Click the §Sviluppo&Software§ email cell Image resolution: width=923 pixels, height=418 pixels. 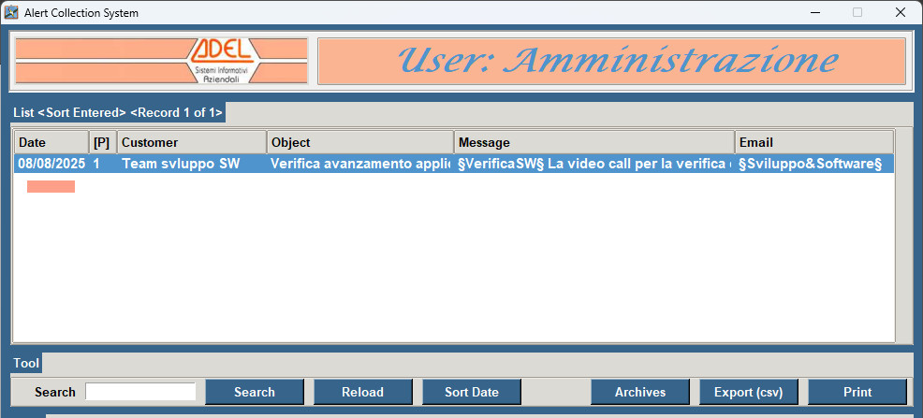coord(810,164)
